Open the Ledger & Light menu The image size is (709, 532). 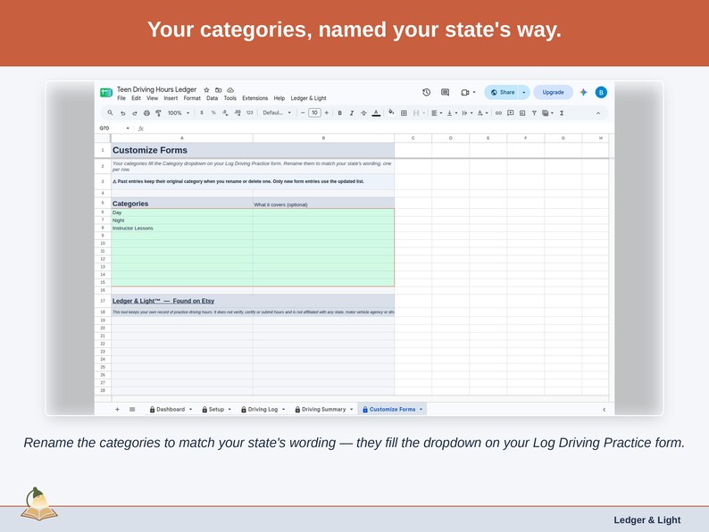coord(308,98)
